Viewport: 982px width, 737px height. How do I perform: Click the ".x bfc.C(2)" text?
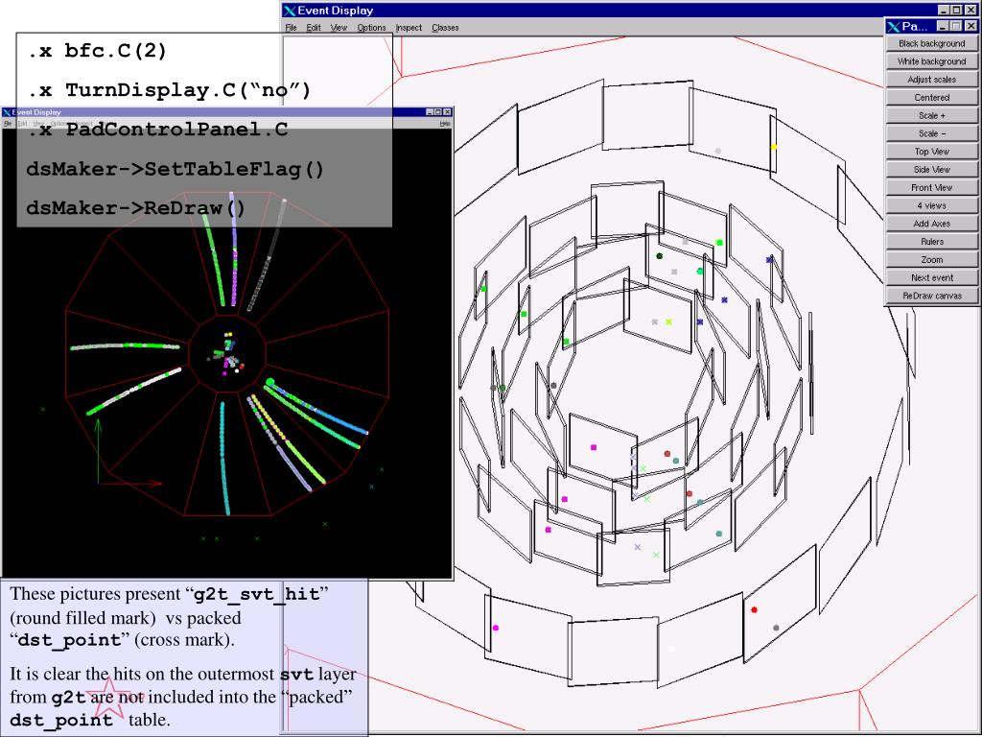click(x=97, y=51)
